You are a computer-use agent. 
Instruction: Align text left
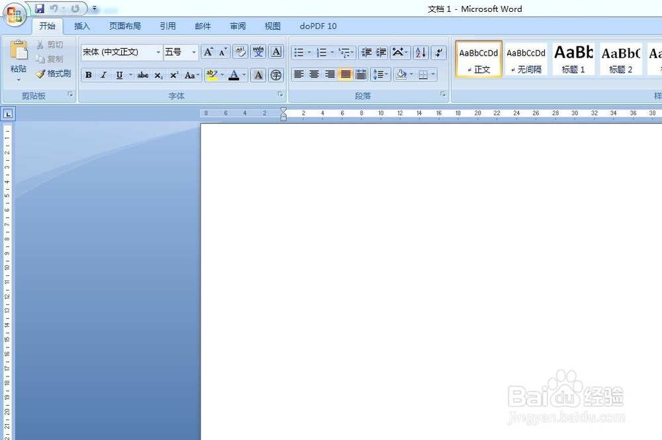point(299,75)
